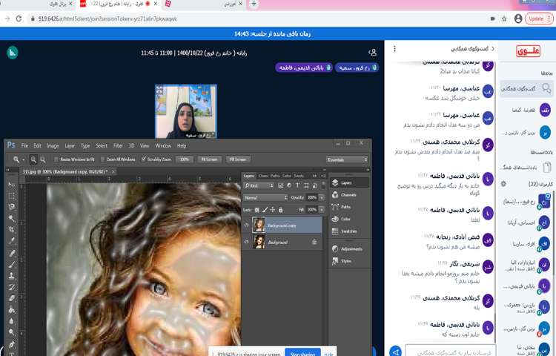Toggle layer filtering switch in Layers panel
The image size is (556, 356).
323,185
